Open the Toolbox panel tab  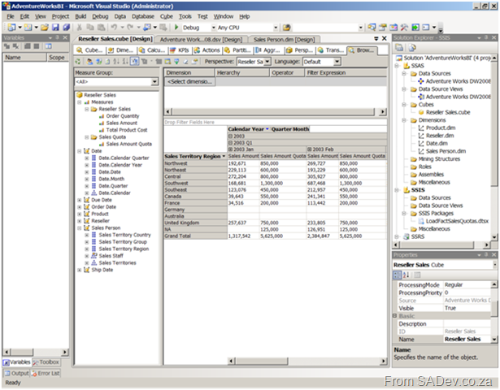pos(46,362)
